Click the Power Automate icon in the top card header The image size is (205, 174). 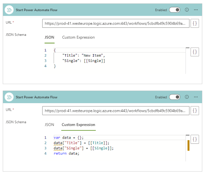[9, 10]
